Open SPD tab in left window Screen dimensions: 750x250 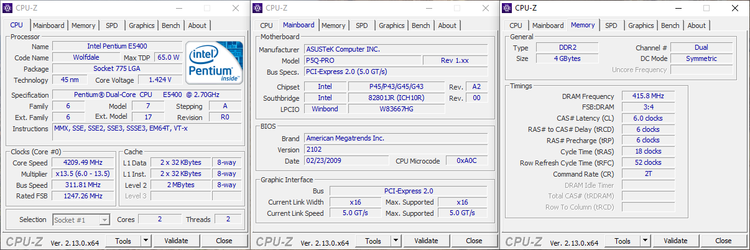click(x=112, y=25)
